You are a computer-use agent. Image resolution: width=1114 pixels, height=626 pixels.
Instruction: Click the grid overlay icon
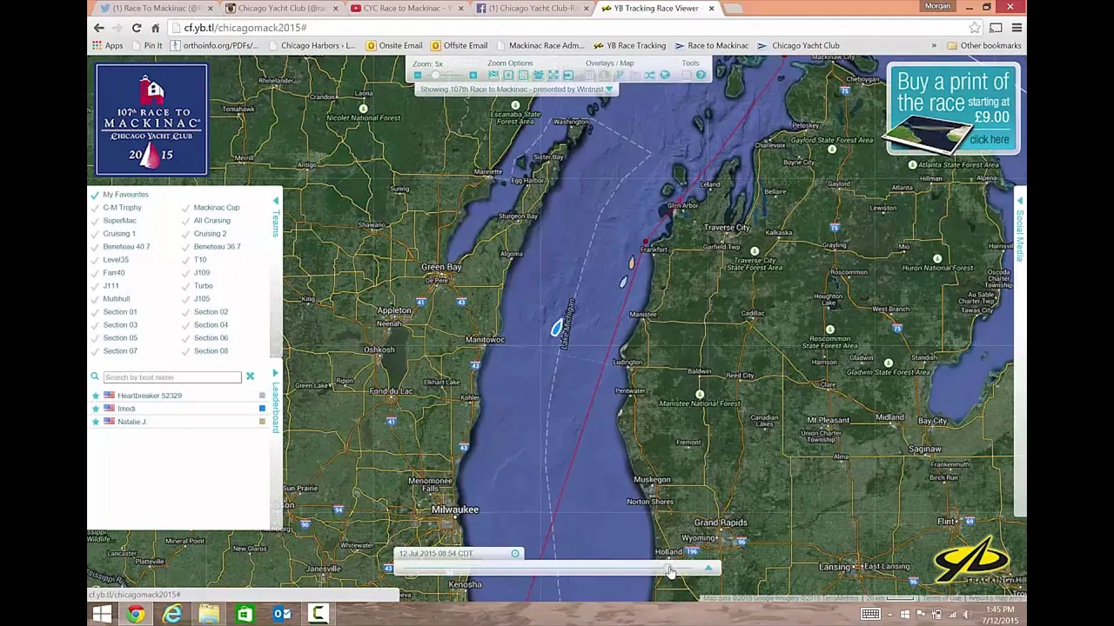click(589, 76)
